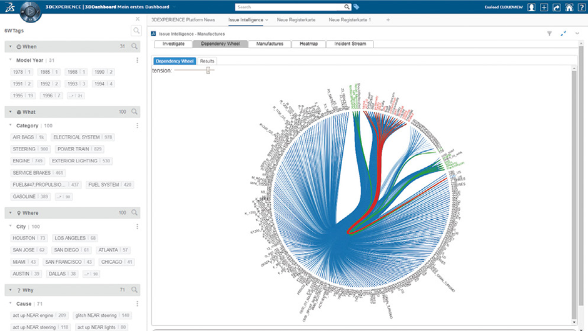Click the Results button
588x331 pixels.
207,61
